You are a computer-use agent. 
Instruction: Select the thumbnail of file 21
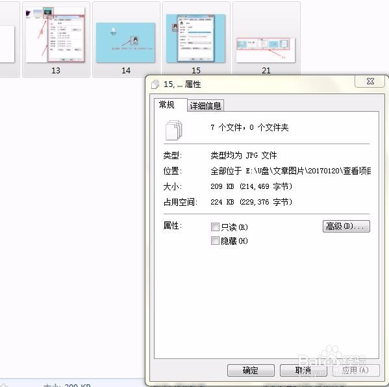tap(266, 50)
